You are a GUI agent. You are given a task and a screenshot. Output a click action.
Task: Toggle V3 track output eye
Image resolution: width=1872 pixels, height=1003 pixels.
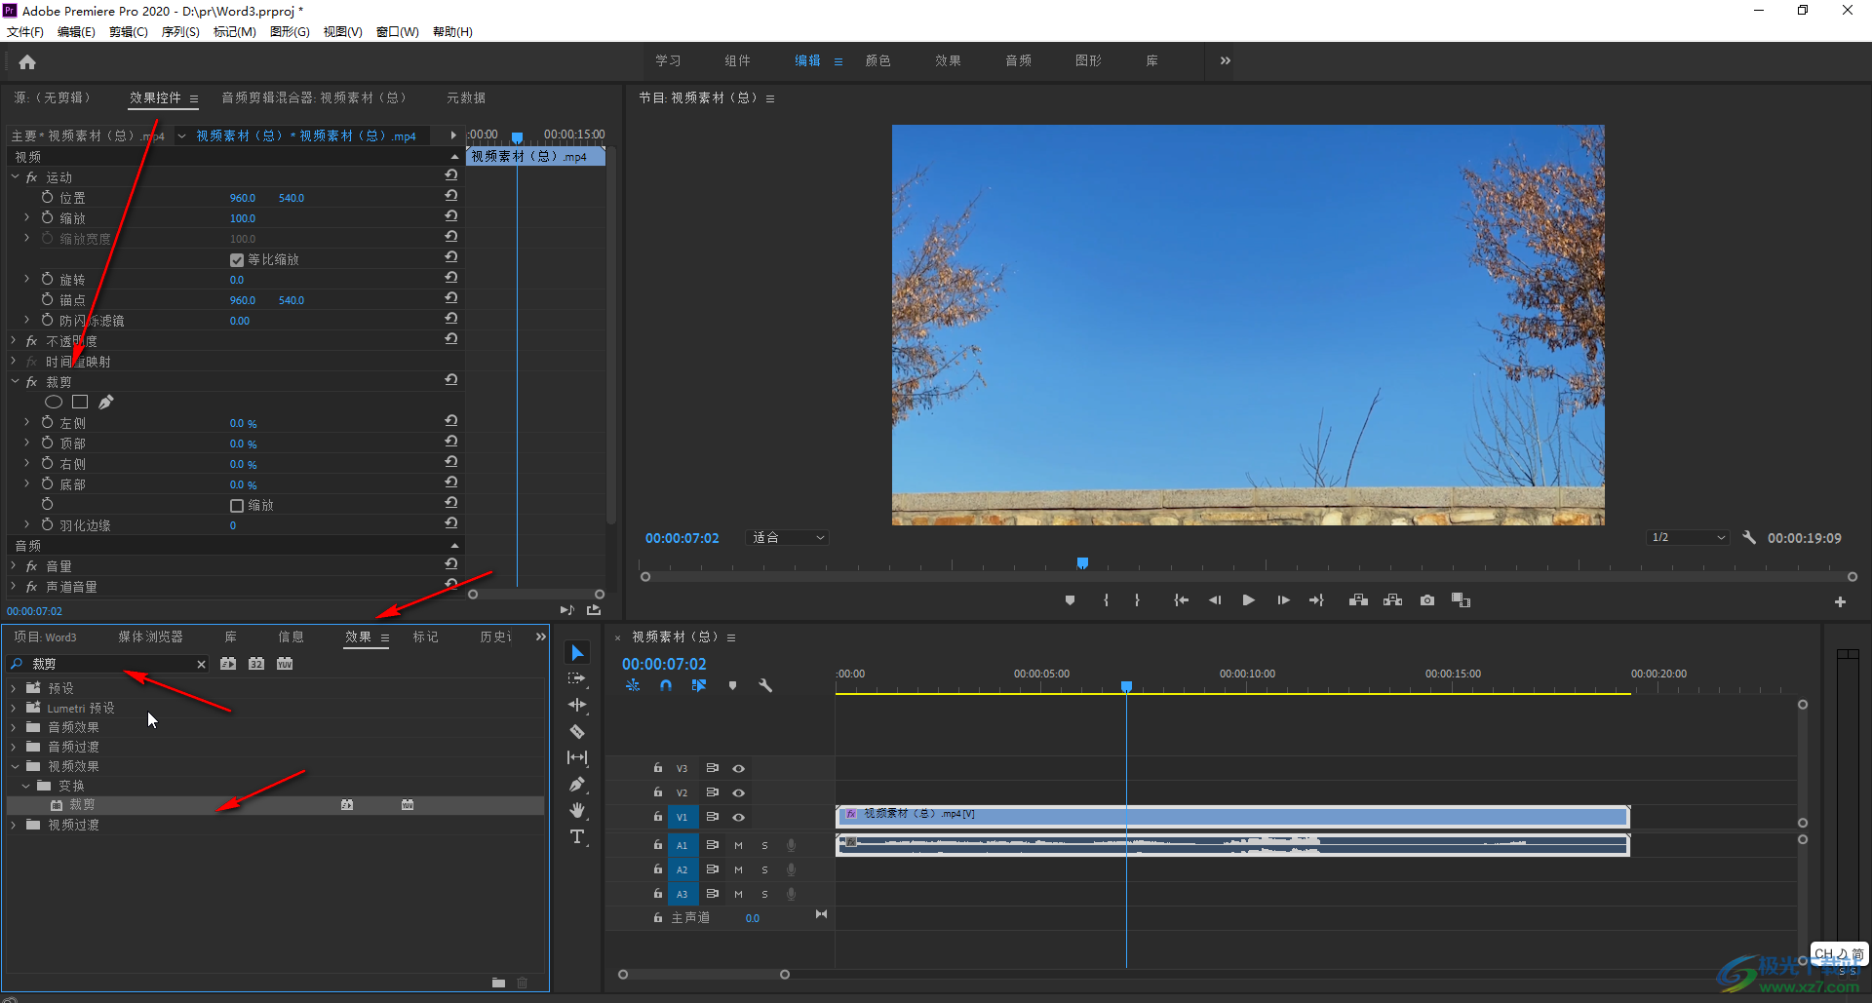738,769
